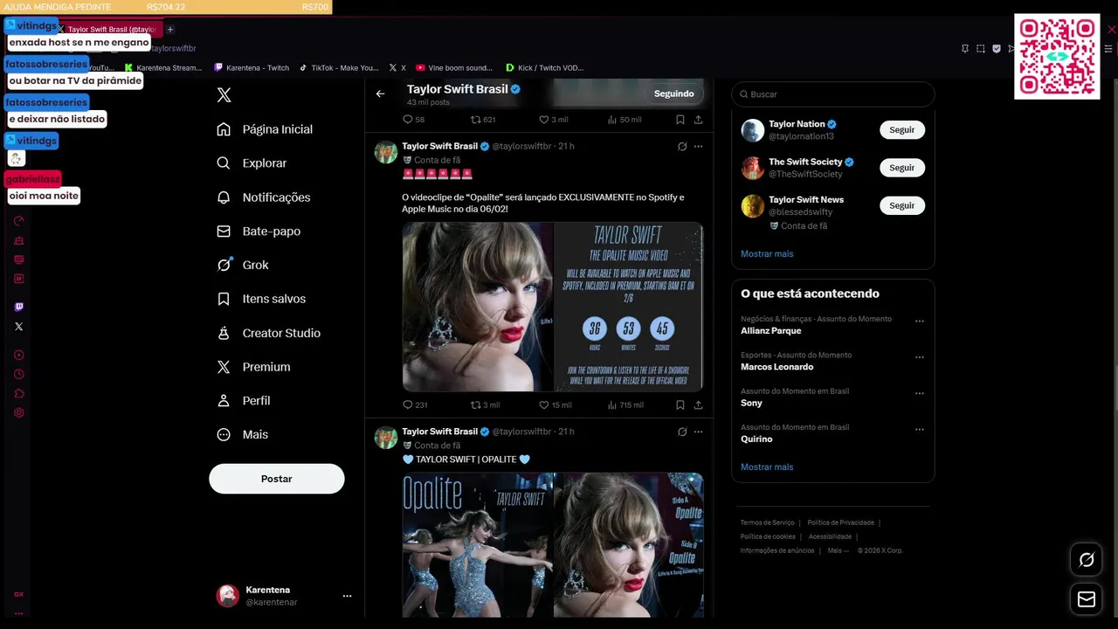Show more accounts under Taylor Swift News
The height and width of the screenshot is (629, 1118).
[767, 253]
